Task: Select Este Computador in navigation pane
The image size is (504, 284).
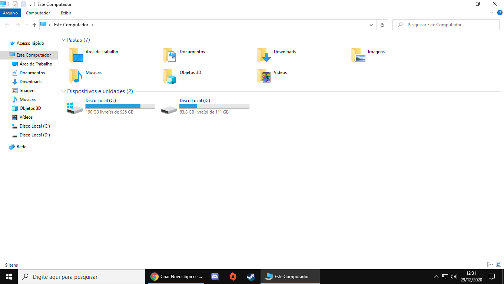Action: pyautogui.click(x=29, y=55)
